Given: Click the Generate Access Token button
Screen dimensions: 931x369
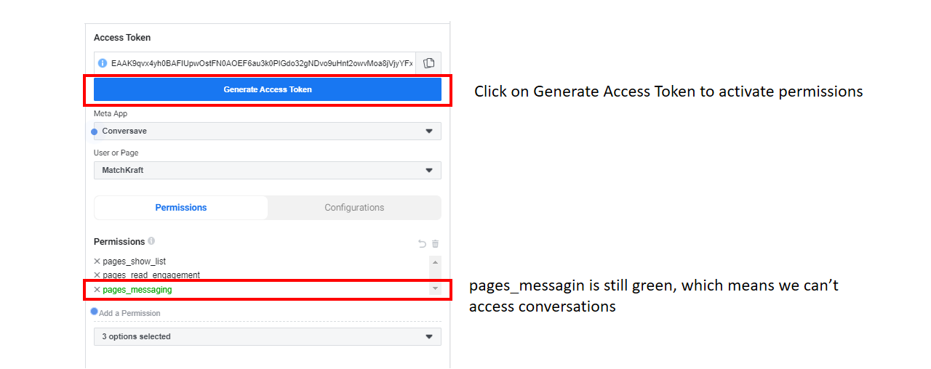Looking at the screenshot, I should pyautogui.click(x=268, y=89).
